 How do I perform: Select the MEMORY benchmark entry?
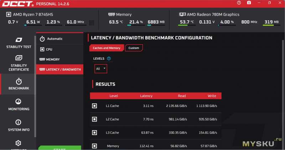click(x=59, y=60)
